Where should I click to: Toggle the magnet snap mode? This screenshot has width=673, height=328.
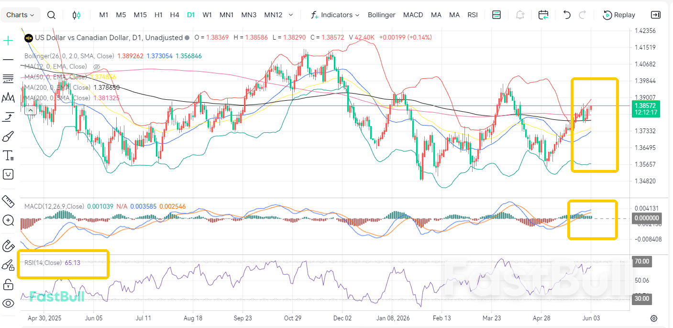(x=8, y=246)
